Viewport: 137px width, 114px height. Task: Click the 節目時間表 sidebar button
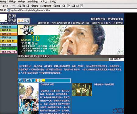[x=9, y=41]
